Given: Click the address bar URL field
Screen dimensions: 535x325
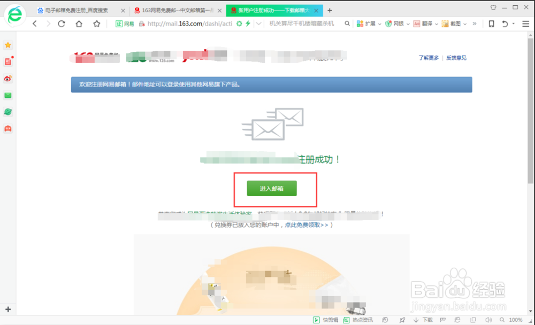Looking at the screenshot, I should [190, 24].
